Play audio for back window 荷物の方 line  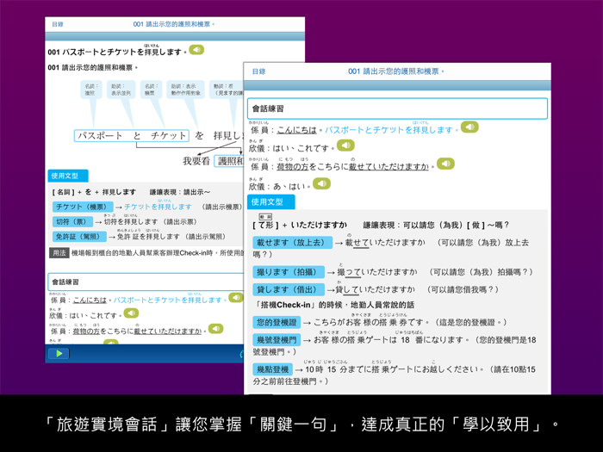pyautogui.click(x=215, y=329)
